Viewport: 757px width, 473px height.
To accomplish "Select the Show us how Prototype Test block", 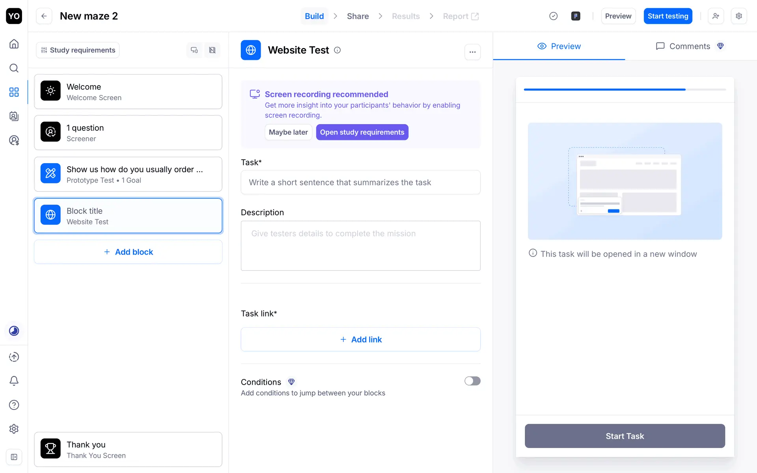I will pyautogui.click(x=128, y=174).
